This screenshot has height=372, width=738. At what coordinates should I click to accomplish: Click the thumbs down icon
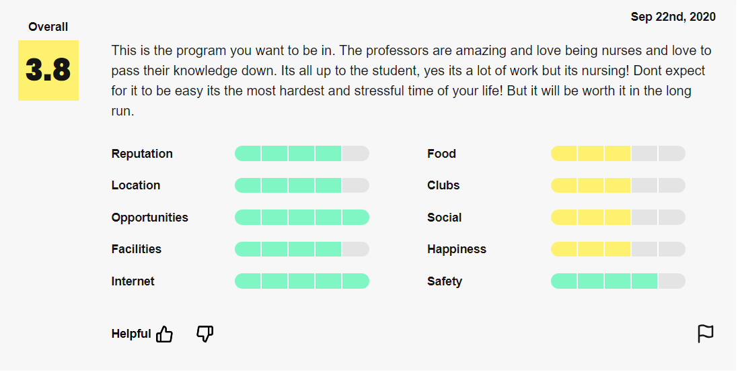click(x=205, y=334)
